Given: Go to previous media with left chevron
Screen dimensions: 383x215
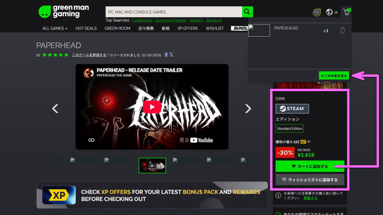Looking at the screenshot, I should 55,108.
